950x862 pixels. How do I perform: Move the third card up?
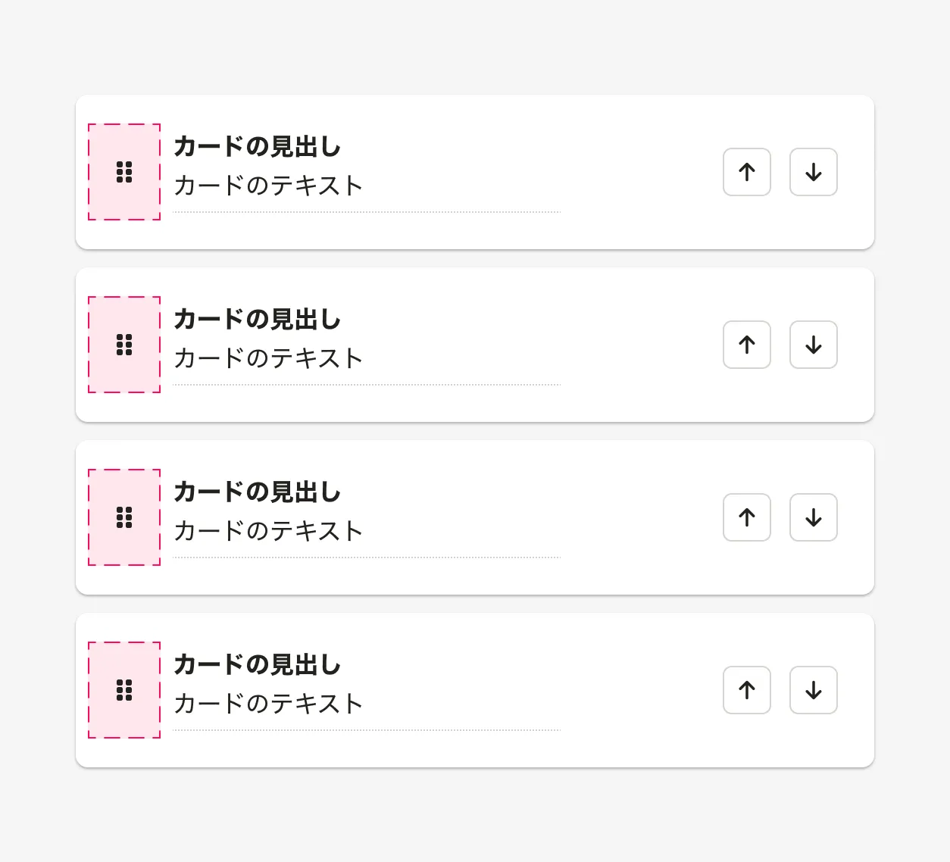coord(747,517)
